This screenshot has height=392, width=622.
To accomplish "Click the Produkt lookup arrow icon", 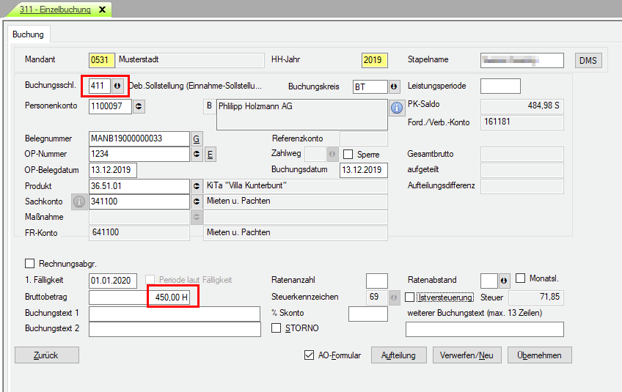I will coord(196,186).
